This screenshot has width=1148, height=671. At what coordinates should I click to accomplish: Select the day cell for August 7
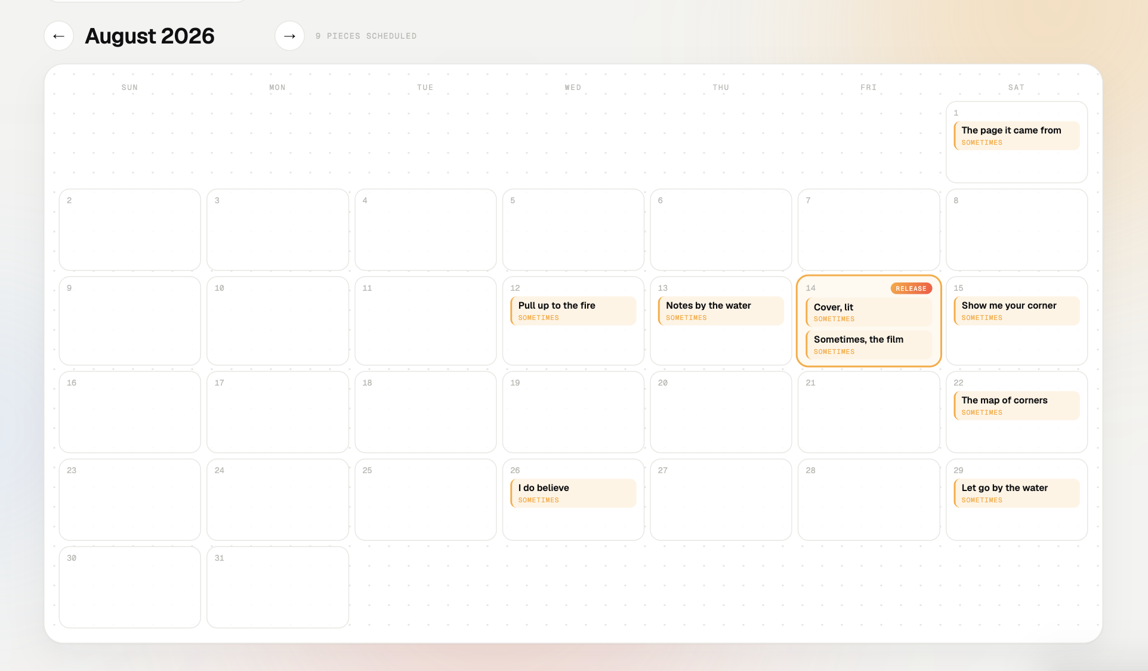pos(869,230)
